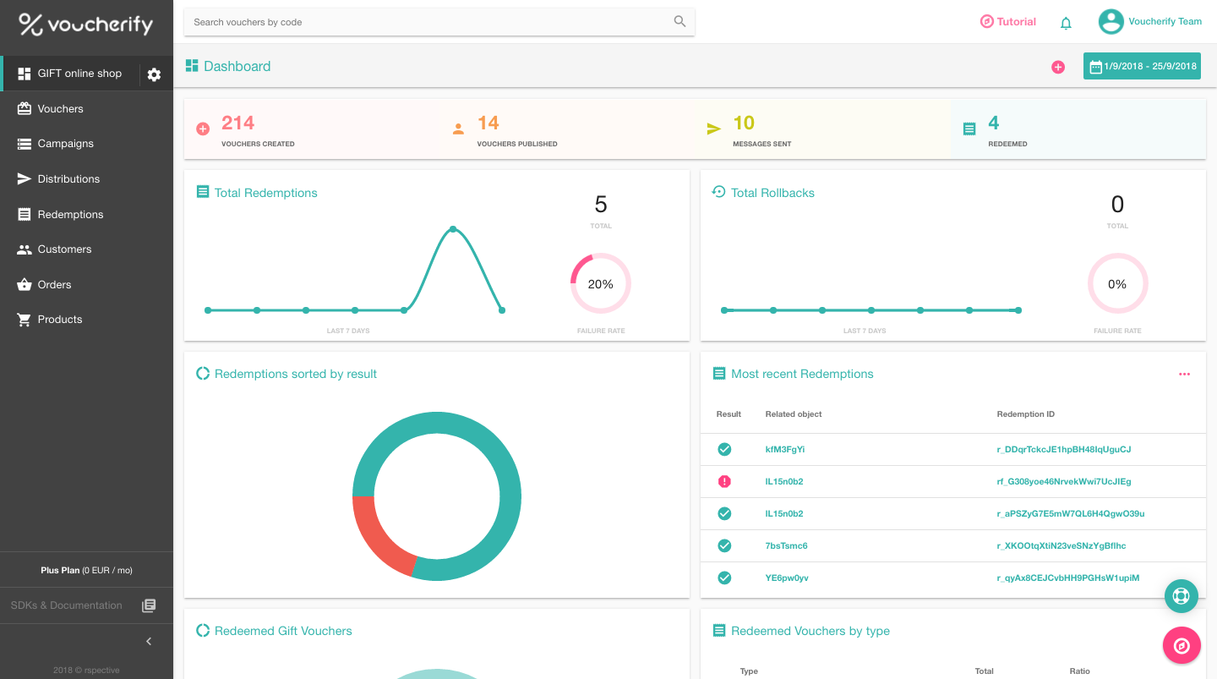Click the success check icon for kfM3FgYi
This screenshot has height=679, width=1217.
click(724, 449)
